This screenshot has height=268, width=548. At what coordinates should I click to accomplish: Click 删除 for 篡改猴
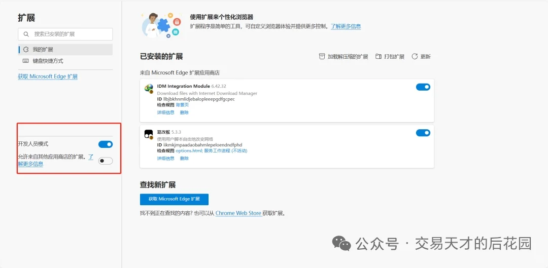click(x=184, y=159)
